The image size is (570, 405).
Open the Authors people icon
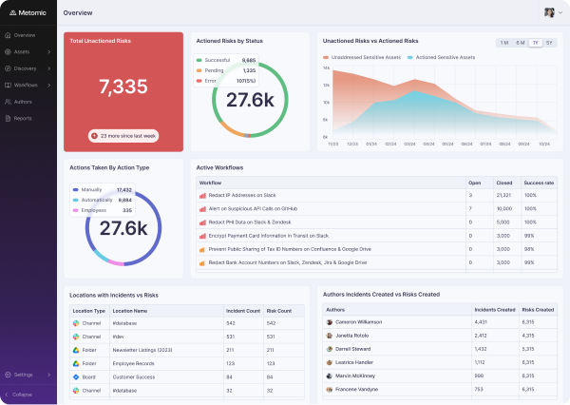(8, 102)
